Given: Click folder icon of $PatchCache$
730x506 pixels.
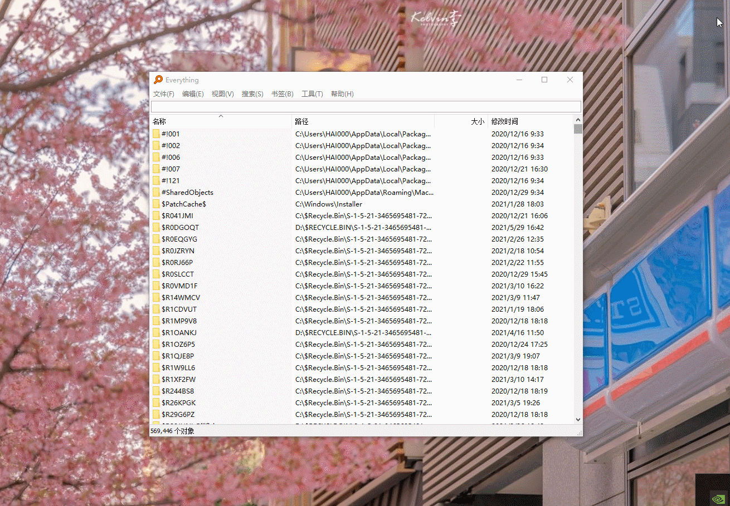Looking at the screenshot, I should point(156,204).
